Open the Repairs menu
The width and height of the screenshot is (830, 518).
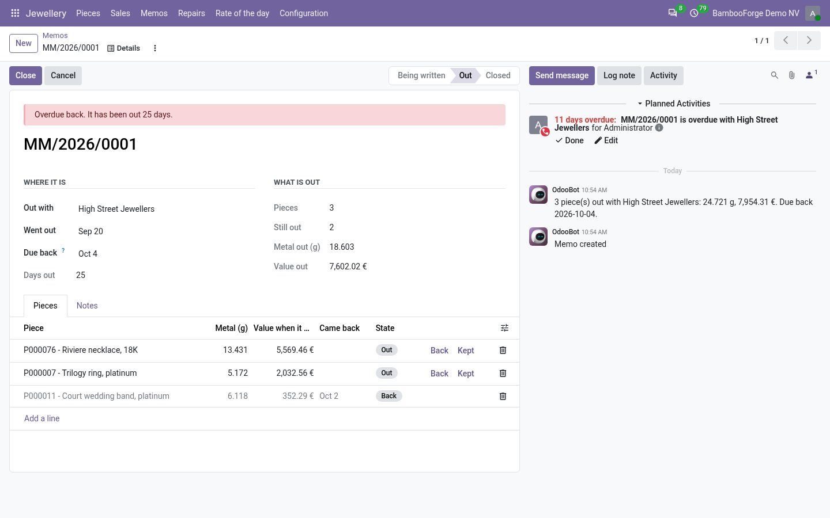click(x=191, y=13)
